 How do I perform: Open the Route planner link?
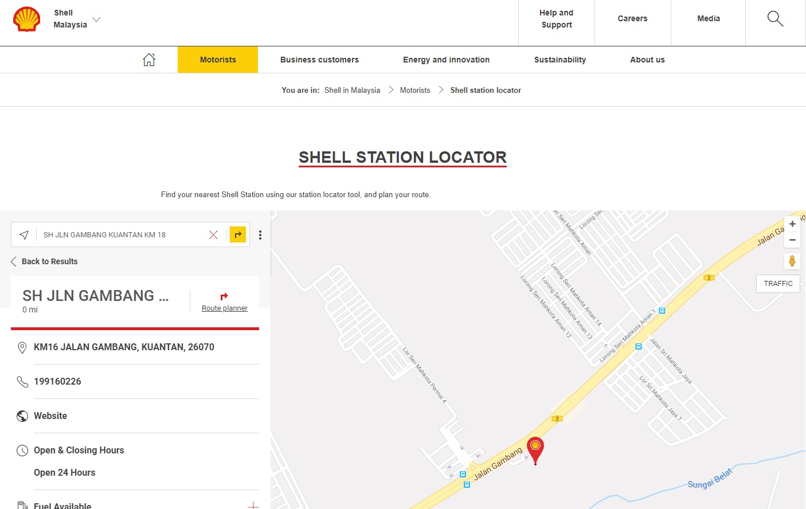point(224,308)
